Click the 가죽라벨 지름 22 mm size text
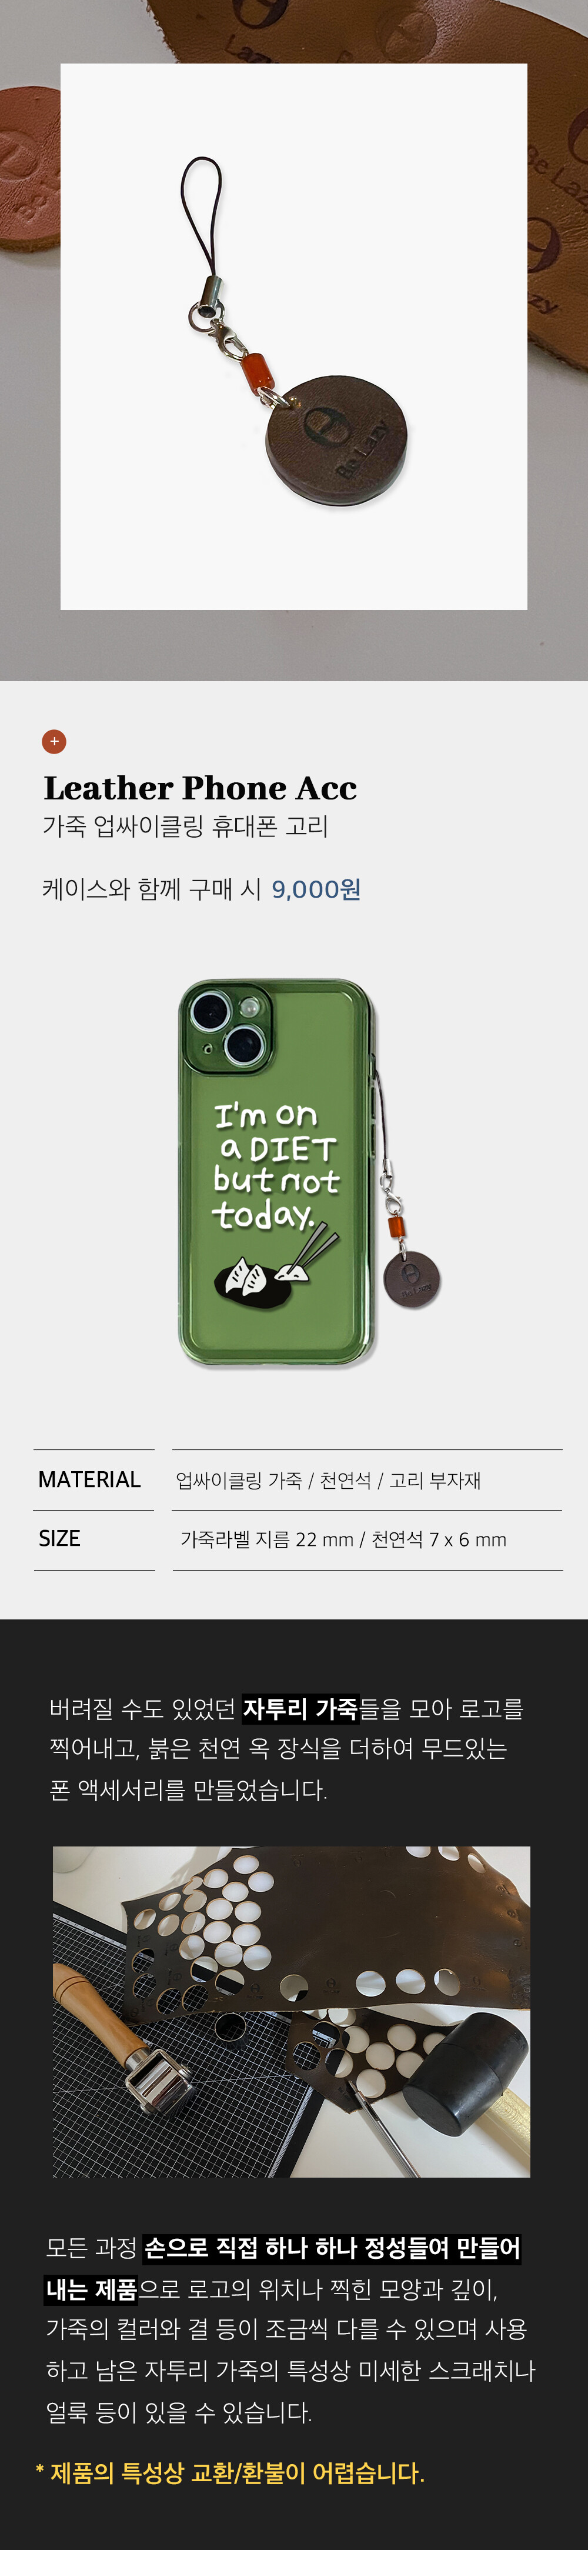Image resolution: width=588 pixels, height=2550 pixels. (342, 1539)
